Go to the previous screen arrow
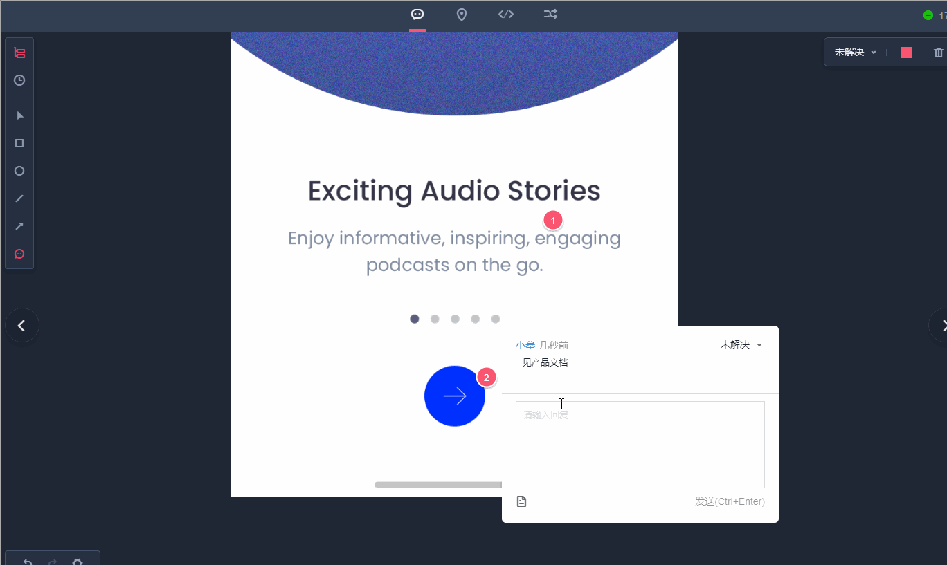 22,325
